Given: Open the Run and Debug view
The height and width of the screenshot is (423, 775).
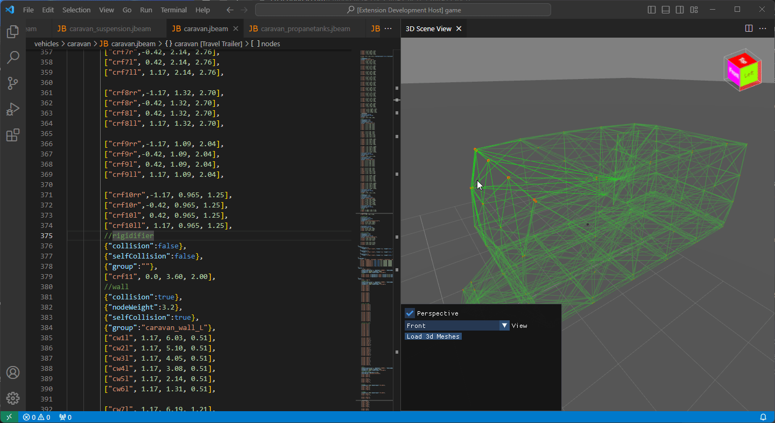Looking at the screenshot, I should pos(13,109).
